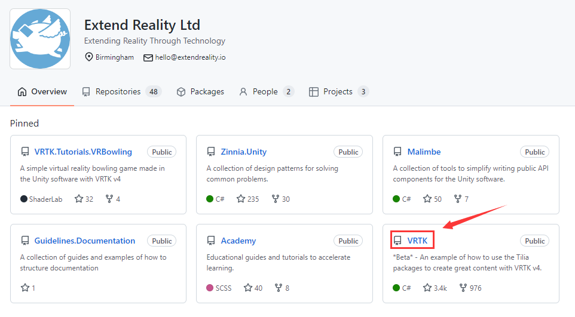Screen dimensions: 575x317
Task: View Academy stargazers, 40 stars
Action: tap(253, 288)
